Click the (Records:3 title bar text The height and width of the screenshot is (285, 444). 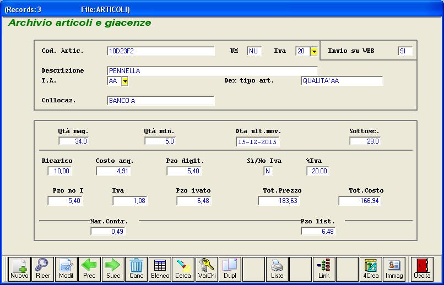point(23,9)
